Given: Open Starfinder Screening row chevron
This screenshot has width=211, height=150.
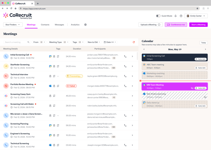Looking at the screenshot, I should pos(132,66).
